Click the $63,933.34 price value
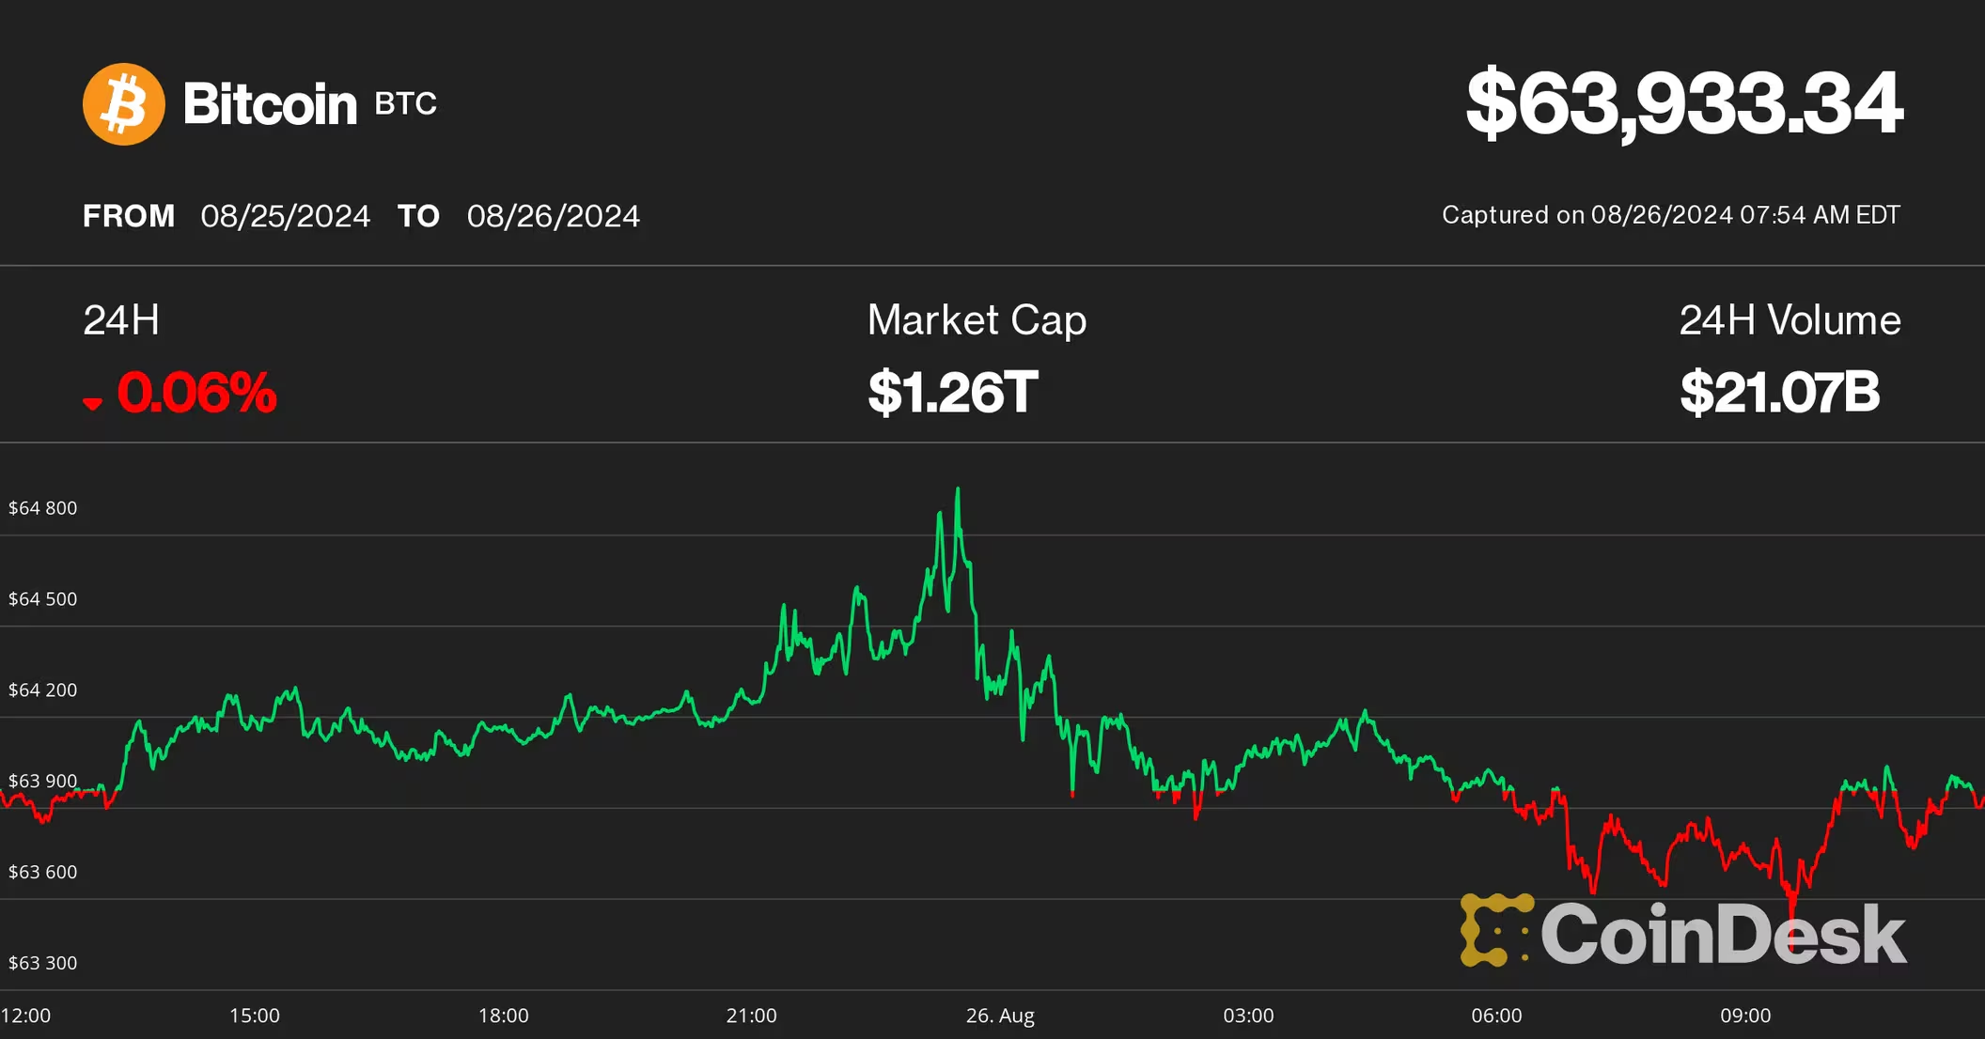 coord(1683,103)
